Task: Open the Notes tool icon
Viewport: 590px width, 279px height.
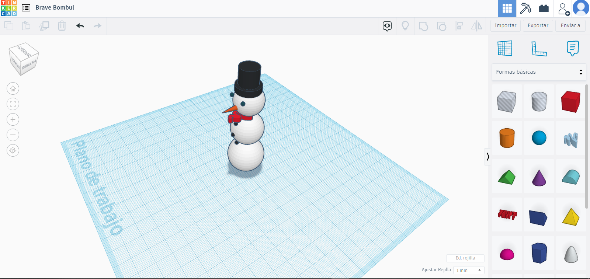Action: 573,48
